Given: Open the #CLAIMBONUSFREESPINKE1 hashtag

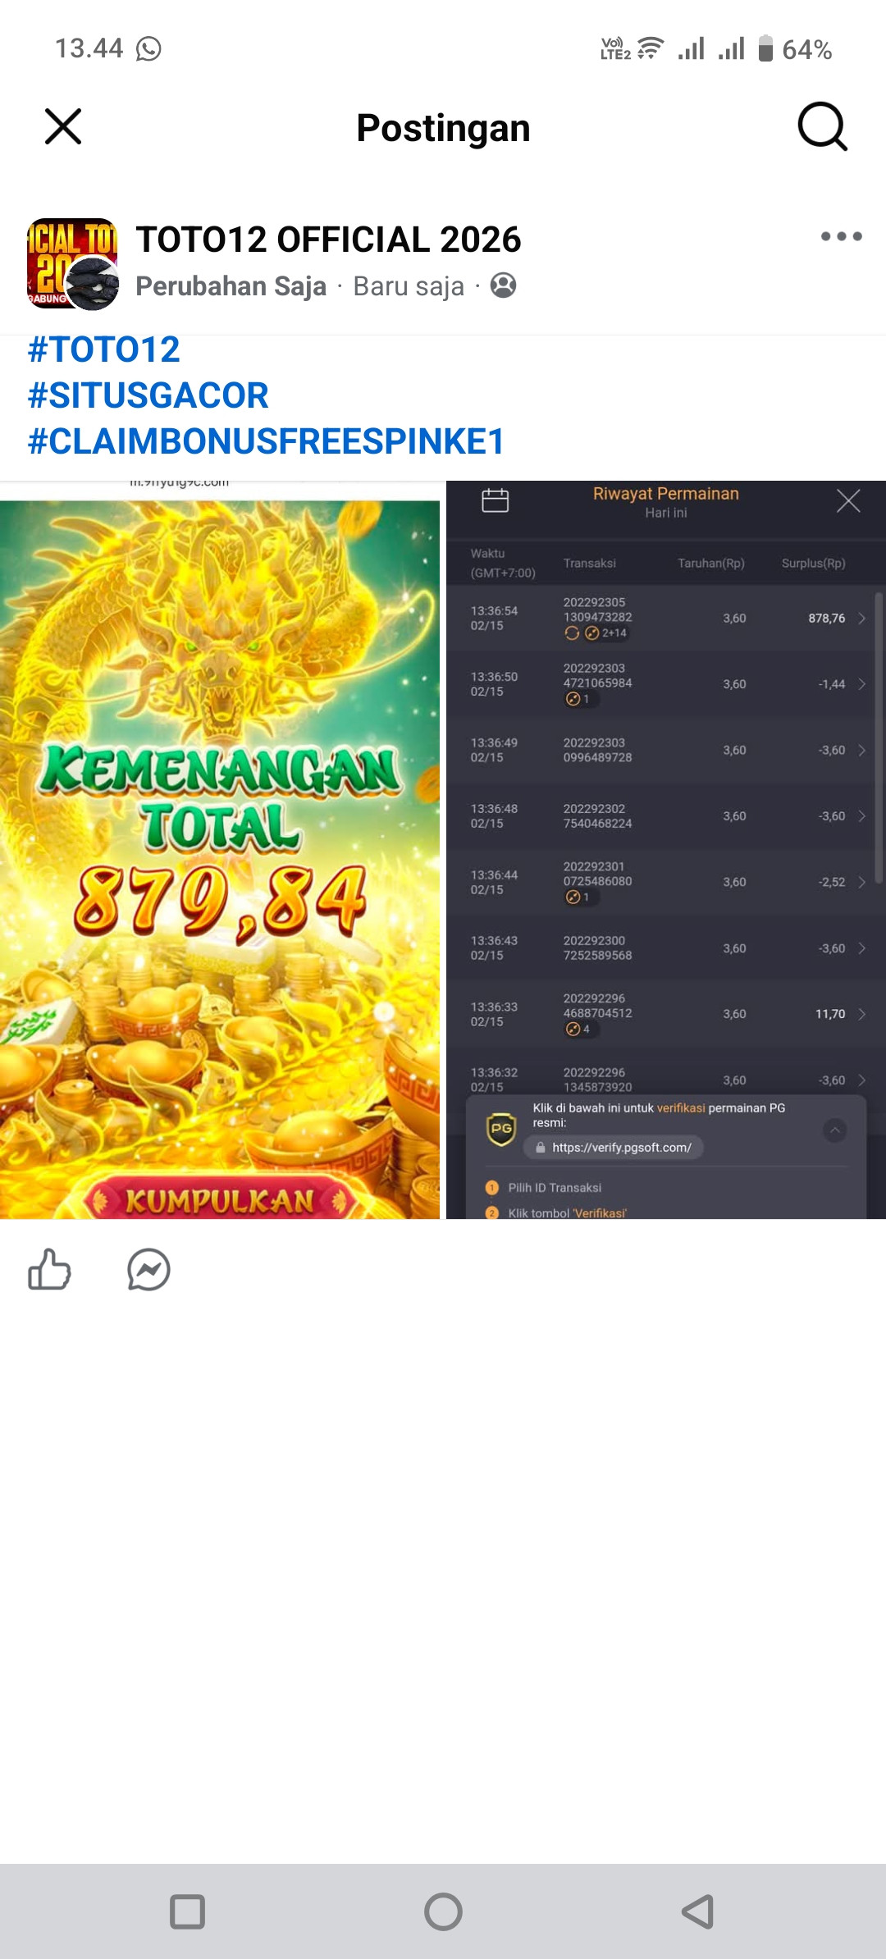Looking at the screenshot, I should coord(266,441).
